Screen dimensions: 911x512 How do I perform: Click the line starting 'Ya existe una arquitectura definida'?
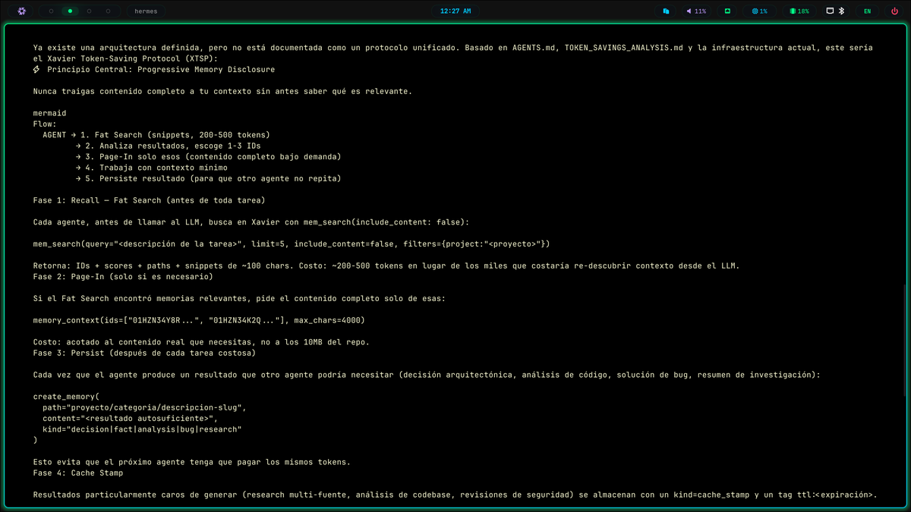tap(452, 48)
